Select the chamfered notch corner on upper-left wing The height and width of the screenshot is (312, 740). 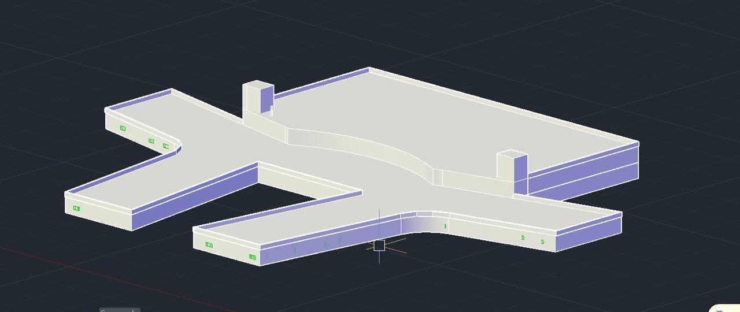coord(179,146)
